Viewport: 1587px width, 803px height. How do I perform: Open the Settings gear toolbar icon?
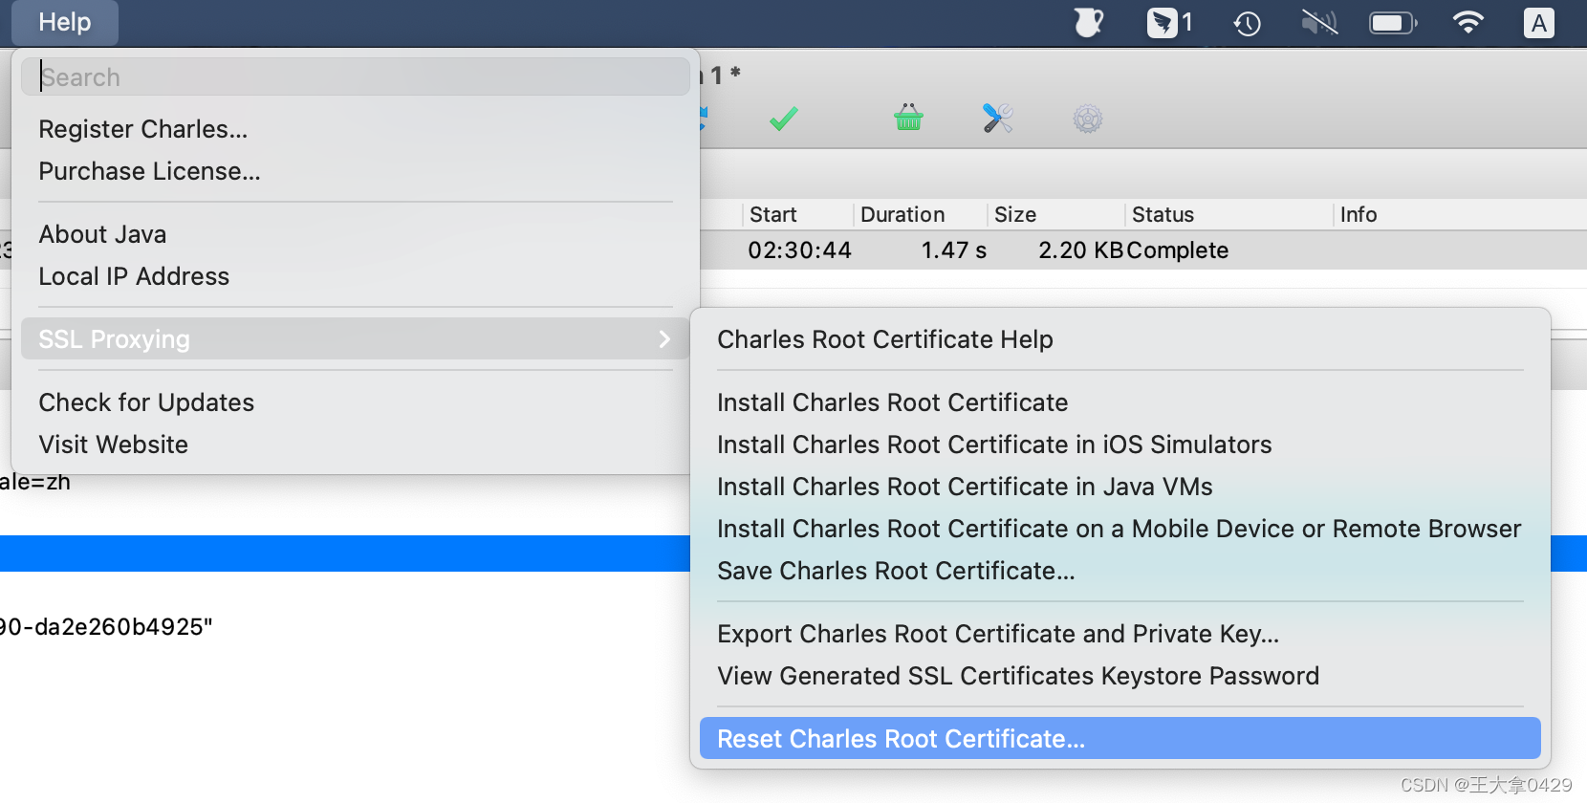1087,119
